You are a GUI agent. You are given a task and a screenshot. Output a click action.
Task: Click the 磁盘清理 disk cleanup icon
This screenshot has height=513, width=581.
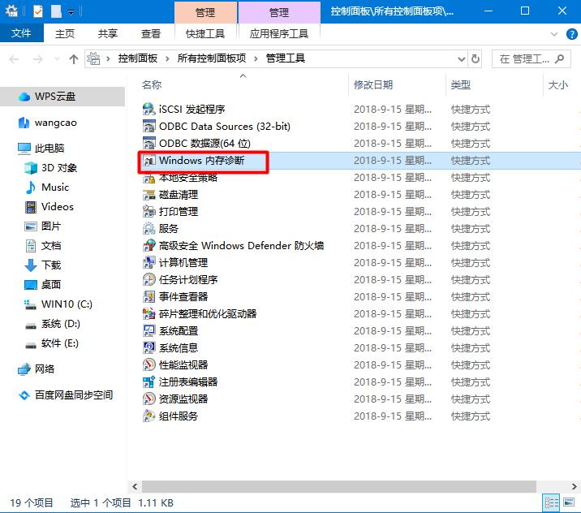click(x=148, y=195)
